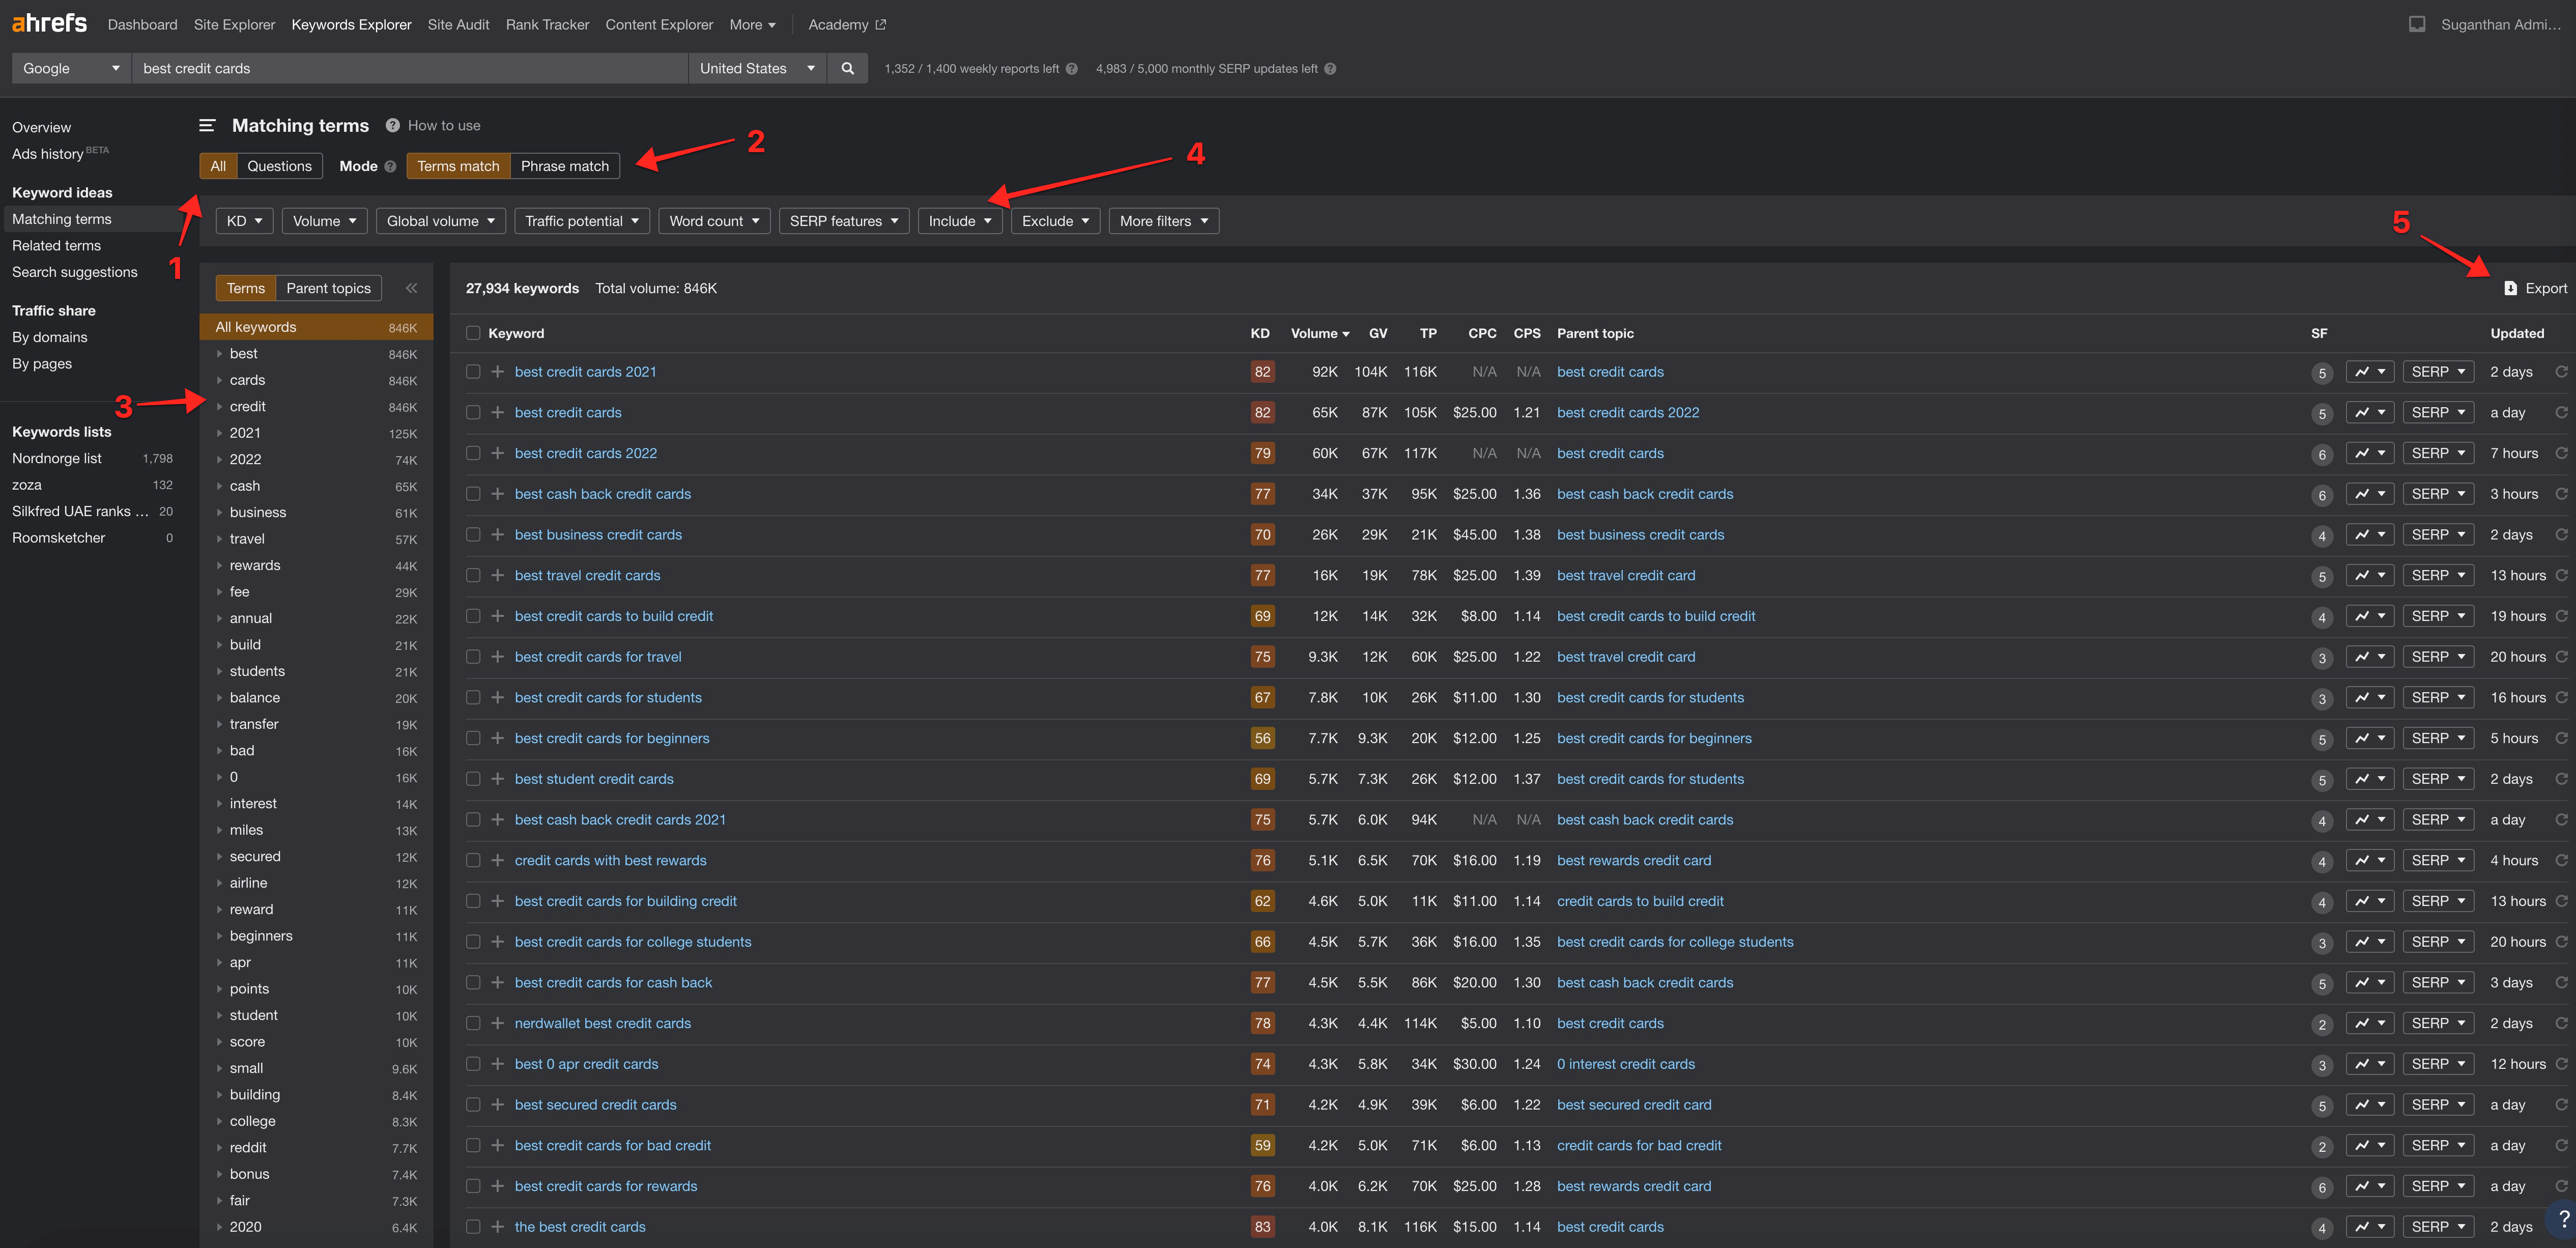This screenshot has height=1248, width=2576.
Task: Click SERP button for 'best student credit cards'
Action: 2437,779
